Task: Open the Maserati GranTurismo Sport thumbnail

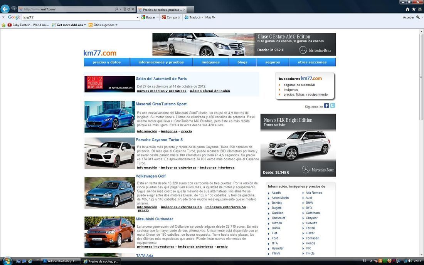Action: [x=109, y=117]
